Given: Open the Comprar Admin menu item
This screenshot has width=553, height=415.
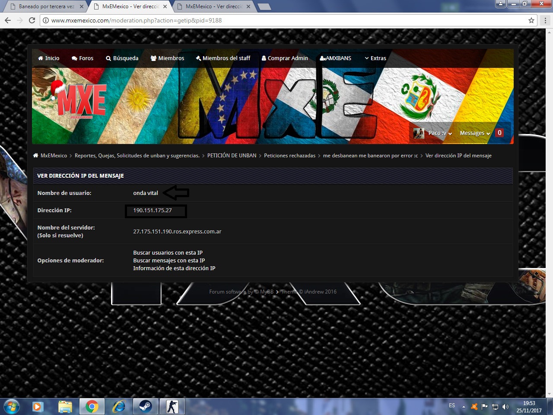Looking at the screenshot, I should click(285, 58).
